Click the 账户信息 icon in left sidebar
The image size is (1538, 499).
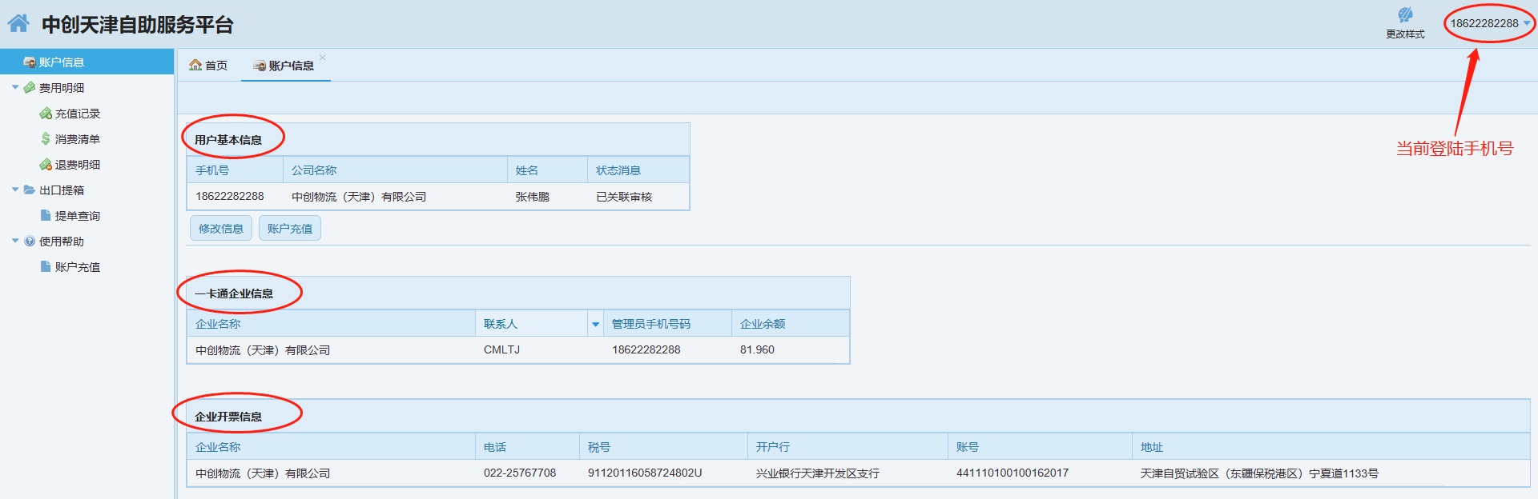pos(30,62)
